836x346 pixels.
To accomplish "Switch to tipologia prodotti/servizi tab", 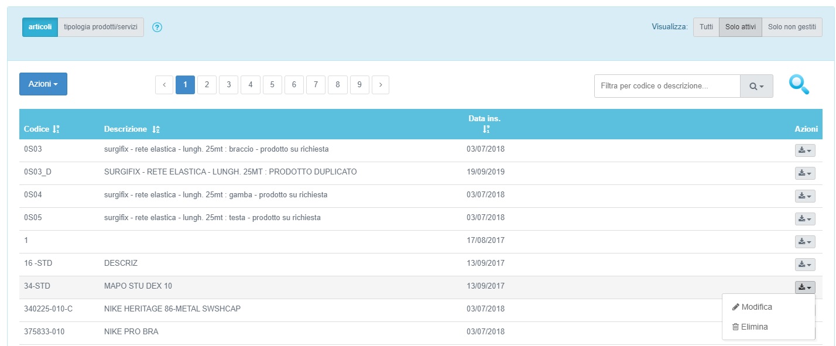I will tap(101, 28).
